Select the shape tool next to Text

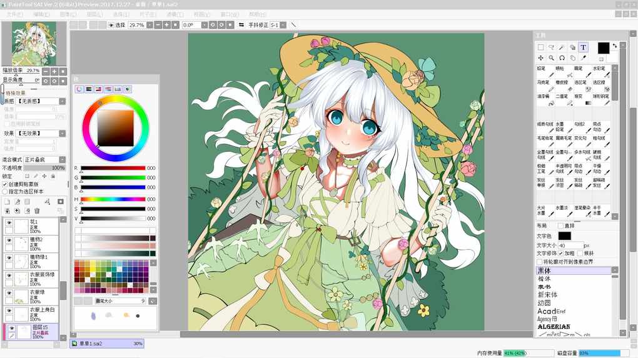(572, 47)
